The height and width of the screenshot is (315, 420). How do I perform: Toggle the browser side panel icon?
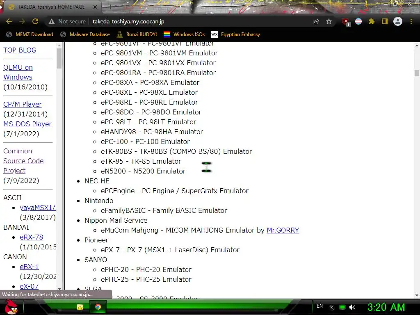pyautogui.click(x=385, y=21)
